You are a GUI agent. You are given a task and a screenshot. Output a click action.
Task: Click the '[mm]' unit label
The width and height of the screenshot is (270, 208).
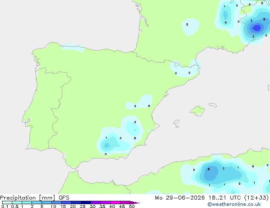tap(47, 198)
